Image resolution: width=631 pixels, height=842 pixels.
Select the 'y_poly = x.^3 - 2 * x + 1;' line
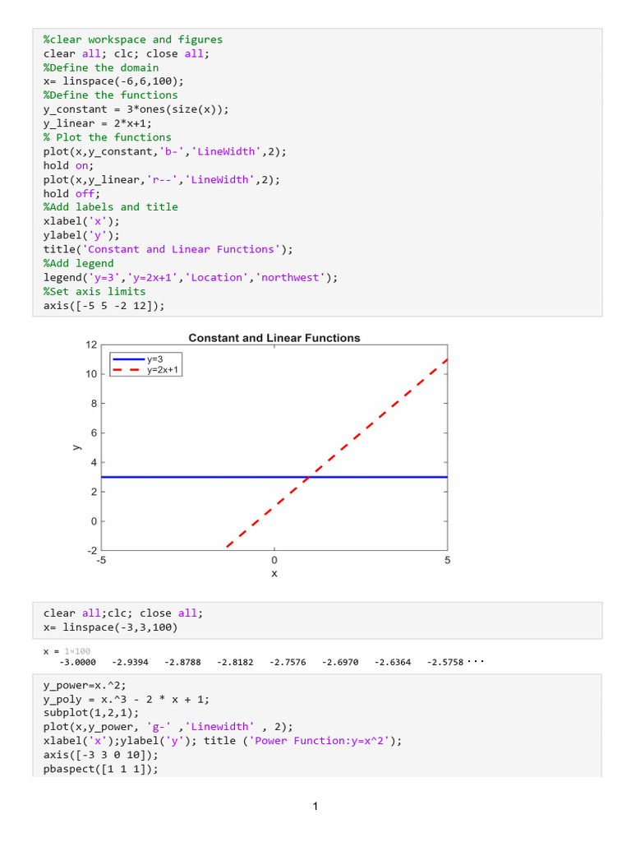tap(126, 699)
